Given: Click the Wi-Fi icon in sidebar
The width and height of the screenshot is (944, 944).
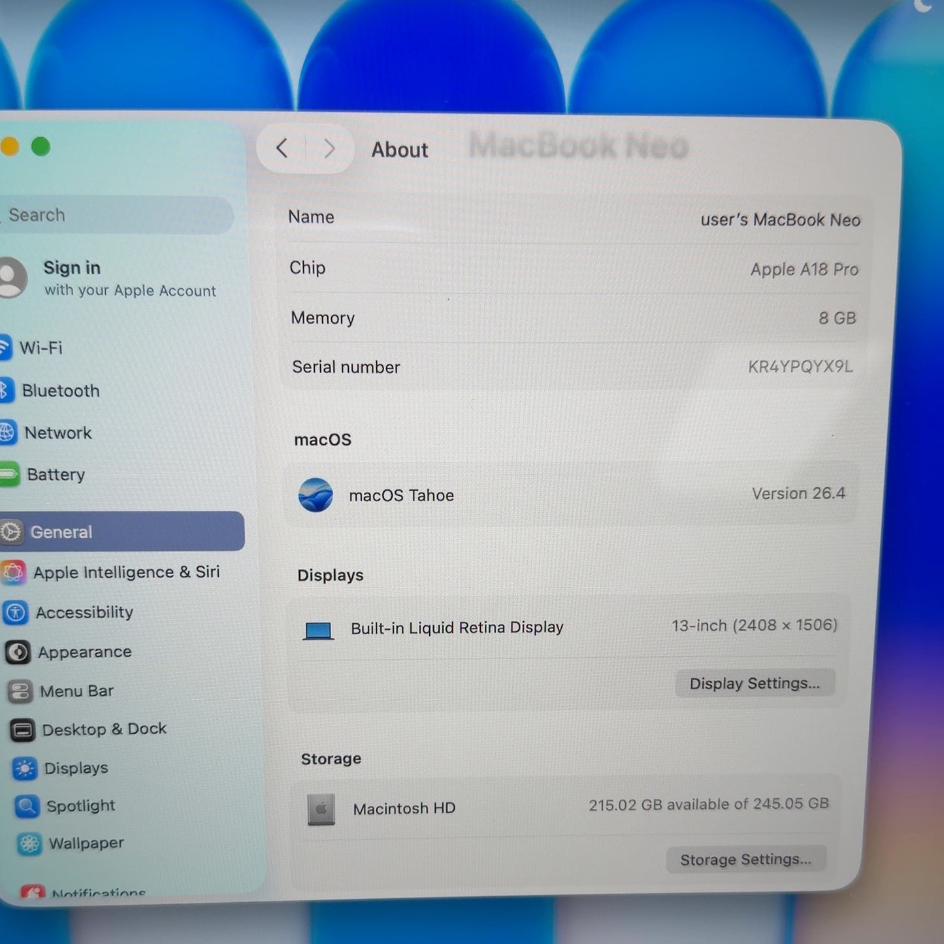Looking at the screenshot, I should (5, 347).
